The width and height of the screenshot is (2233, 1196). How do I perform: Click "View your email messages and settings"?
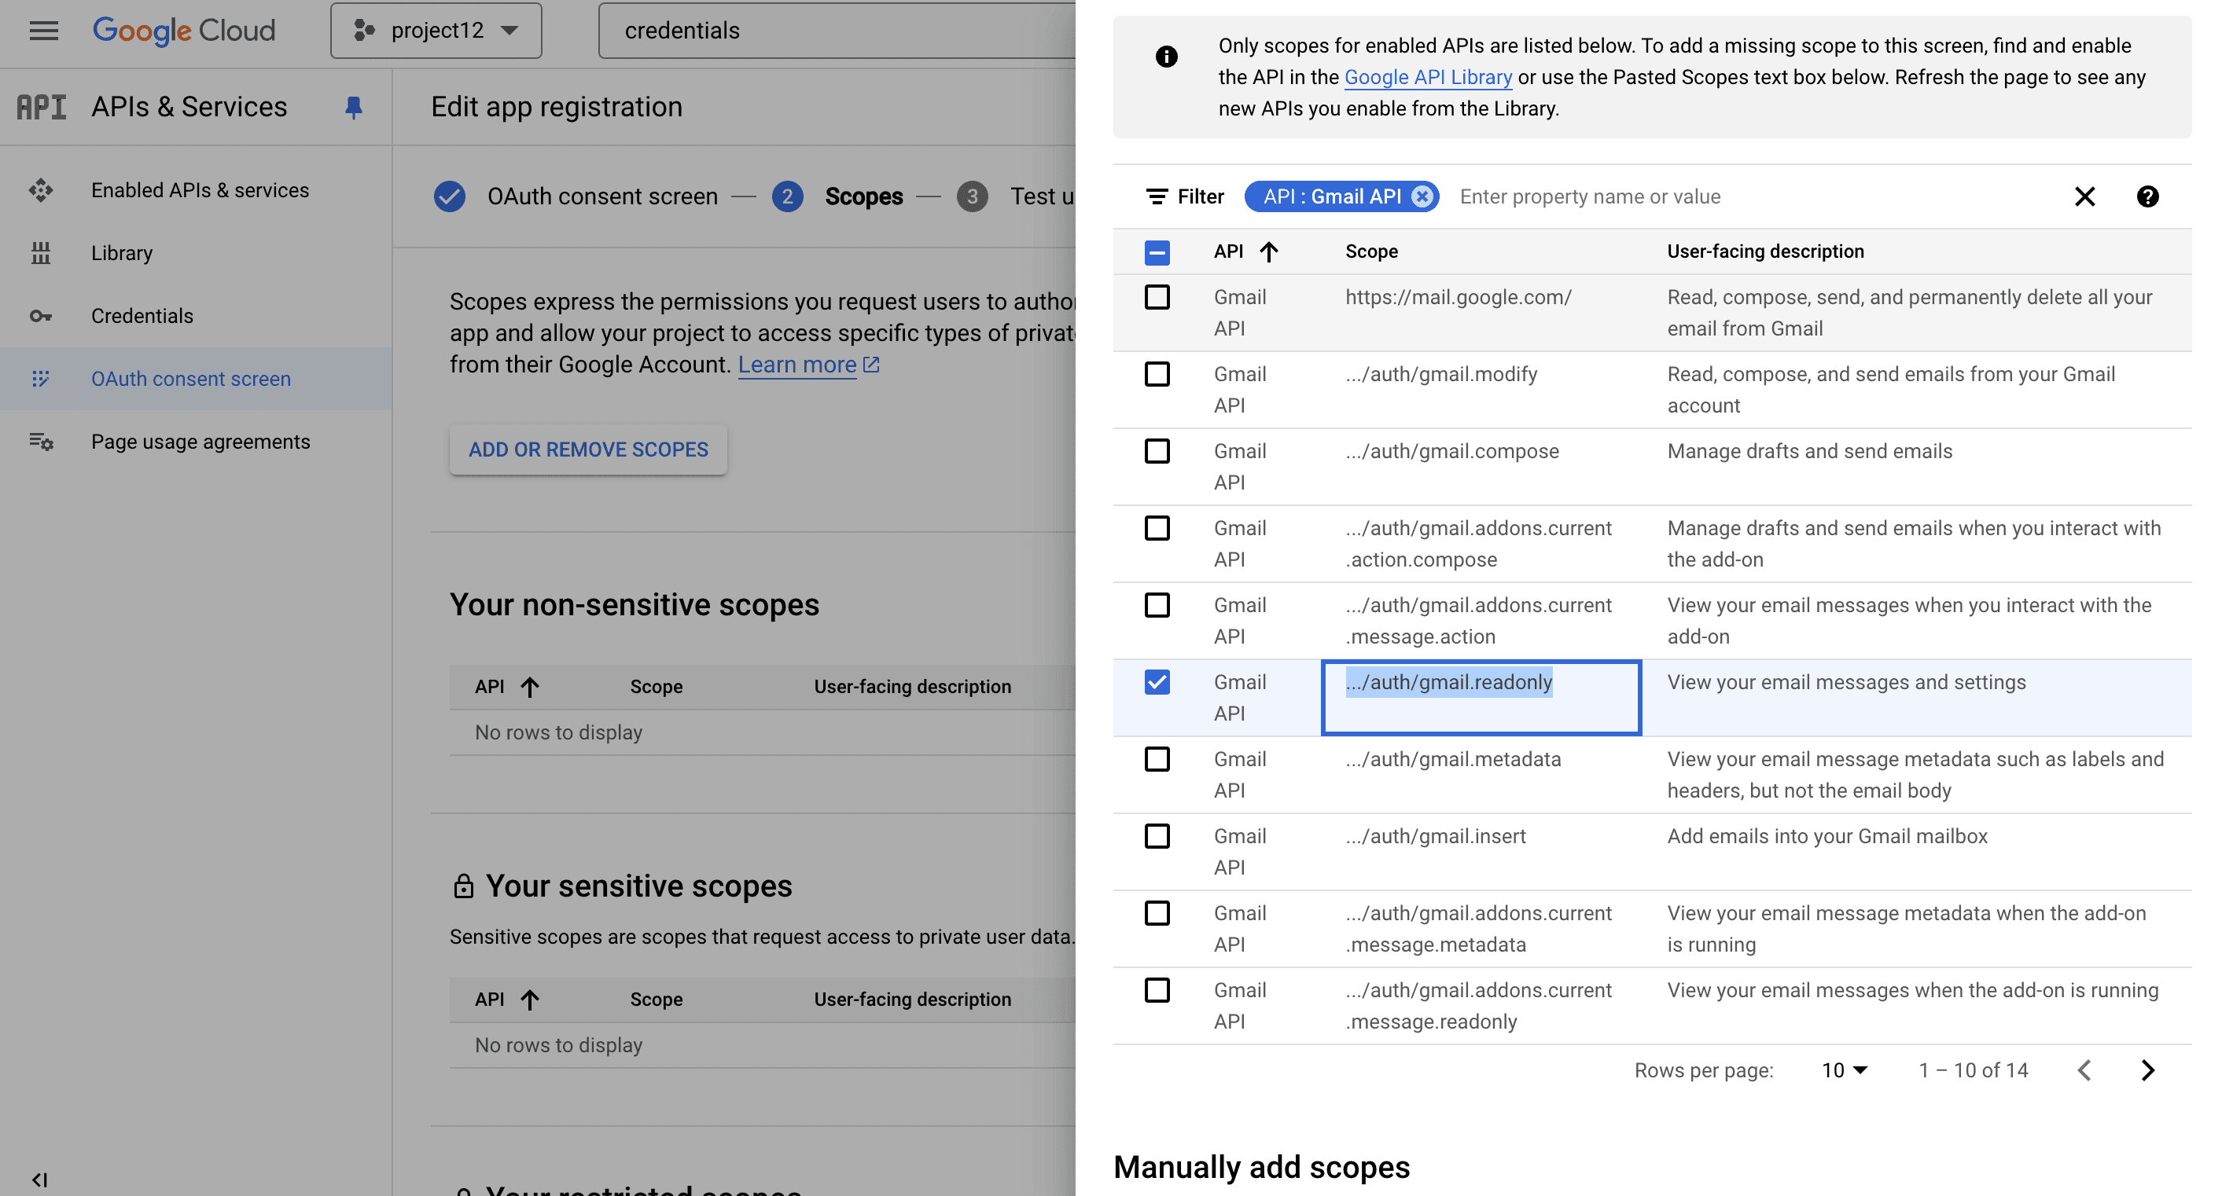[1846, 682]
